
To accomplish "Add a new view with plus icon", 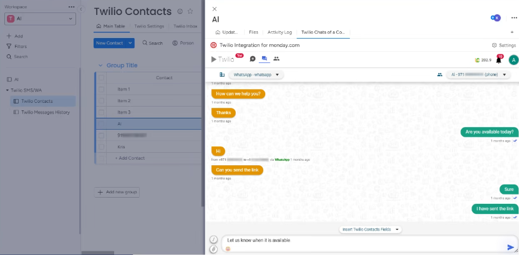I will coord(512,32).
